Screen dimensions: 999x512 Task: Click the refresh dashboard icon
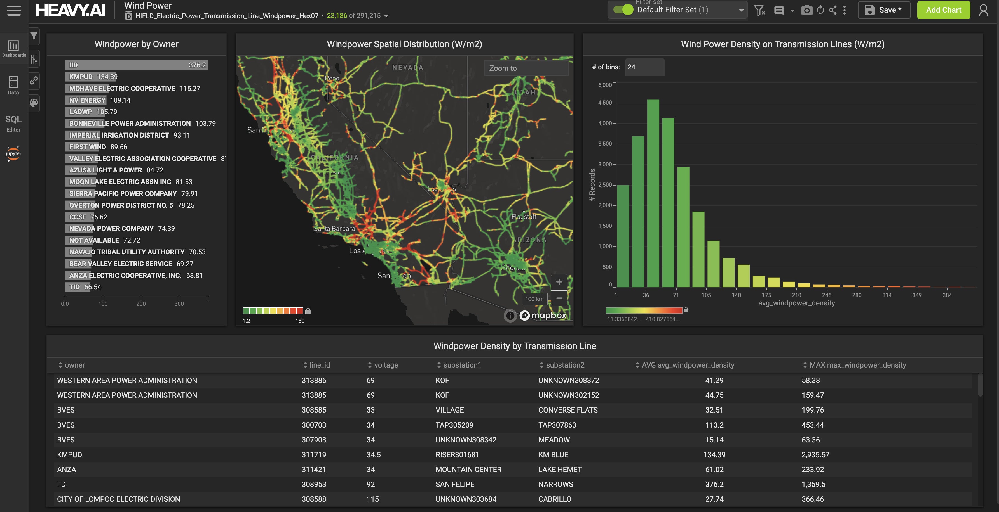(x=820, y=10)
